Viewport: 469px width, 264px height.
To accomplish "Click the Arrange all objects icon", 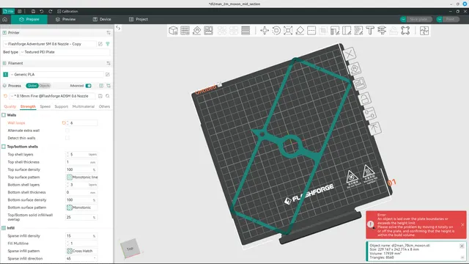I will point(208,31).
